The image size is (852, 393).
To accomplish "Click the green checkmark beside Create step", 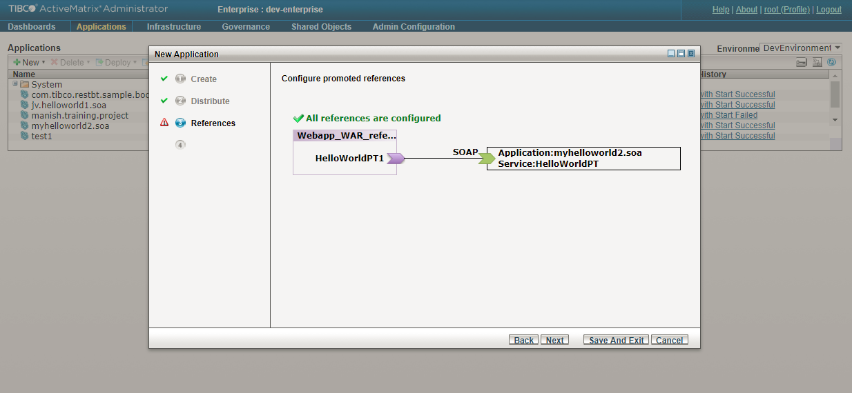I will tap(164, 79).
